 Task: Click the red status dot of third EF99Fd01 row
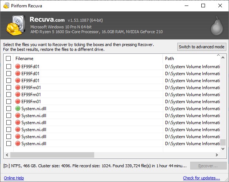(18, 80)
